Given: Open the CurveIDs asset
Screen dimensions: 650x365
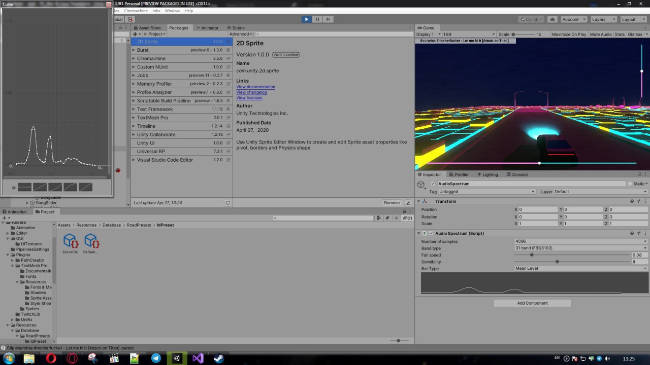Looking at the screenshot, I should (70, 243).
